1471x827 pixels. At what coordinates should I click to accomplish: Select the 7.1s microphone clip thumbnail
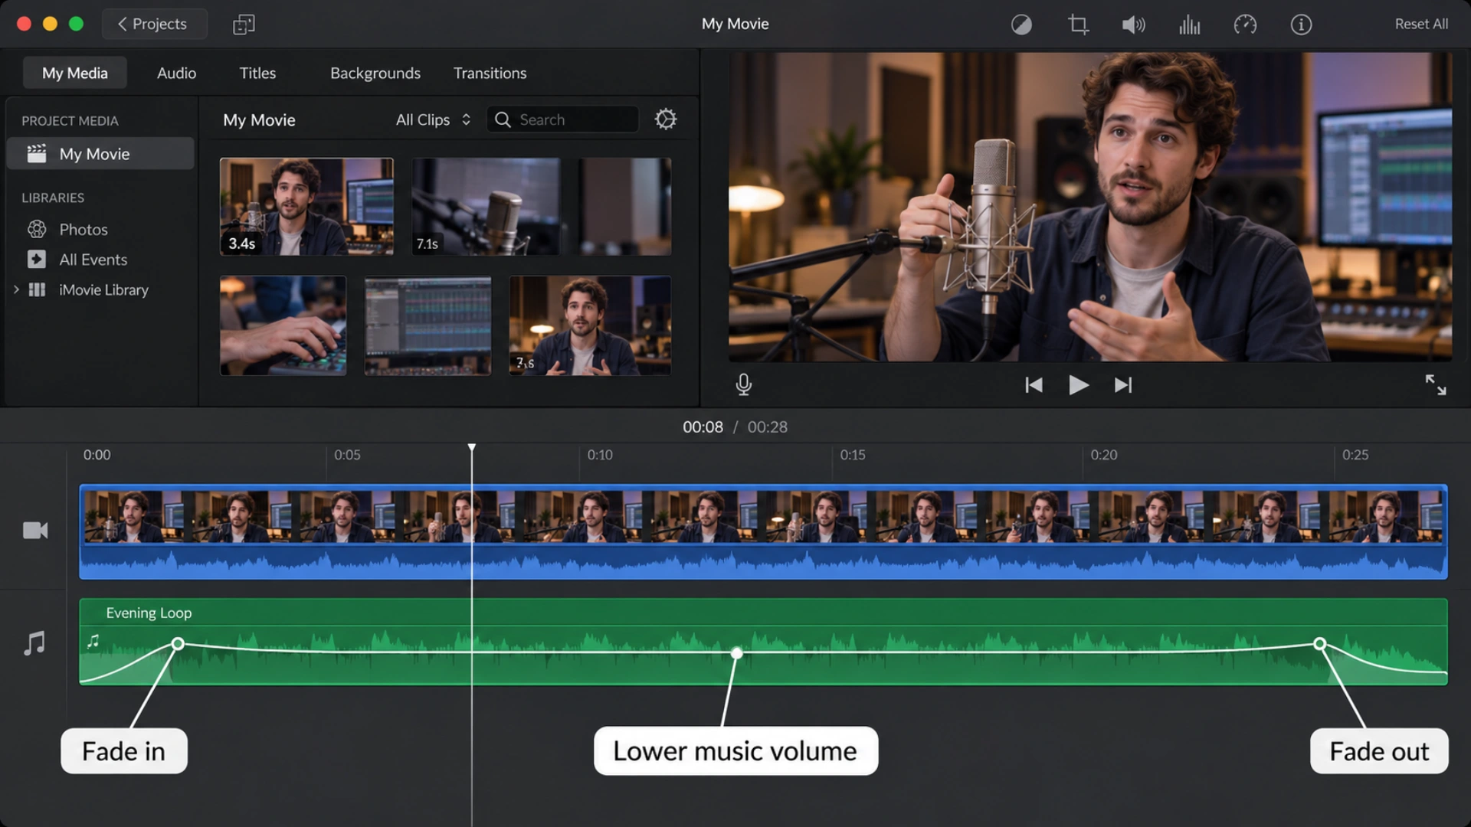click(x=486, y=207)
